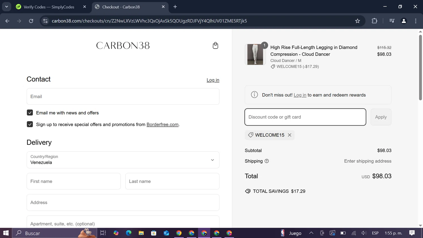Click the taskbar Buscar search box
The image size is (423, 238).
pos(54,233)
